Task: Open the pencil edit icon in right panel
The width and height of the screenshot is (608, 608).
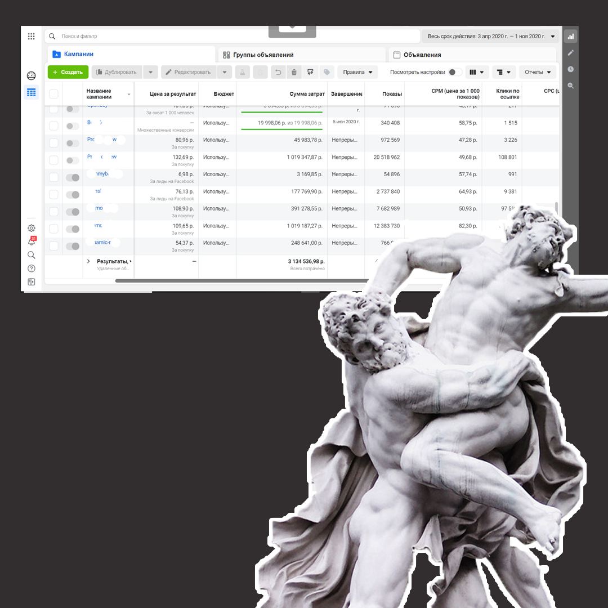Action: pyautogui.click(x=571, y=53)
